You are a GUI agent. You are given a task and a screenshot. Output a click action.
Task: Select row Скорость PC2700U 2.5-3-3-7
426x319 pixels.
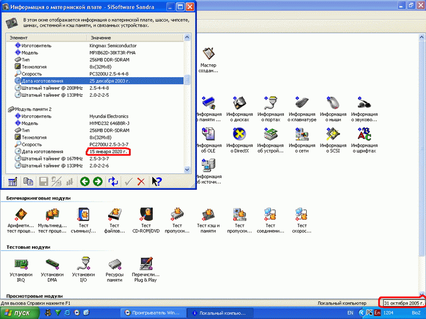click(99, 144)
